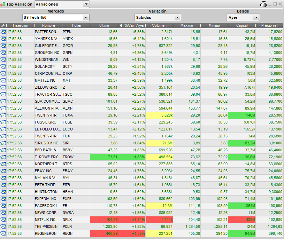Open chart icon for PATTERSON row
Image resolution: width=284 pixels, height=239 pixels.
[3, 32]
